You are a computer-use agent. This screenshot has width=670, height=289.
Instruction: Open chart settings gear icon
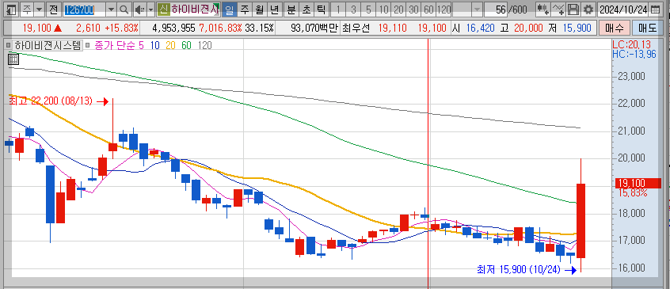tap(588, 9)
